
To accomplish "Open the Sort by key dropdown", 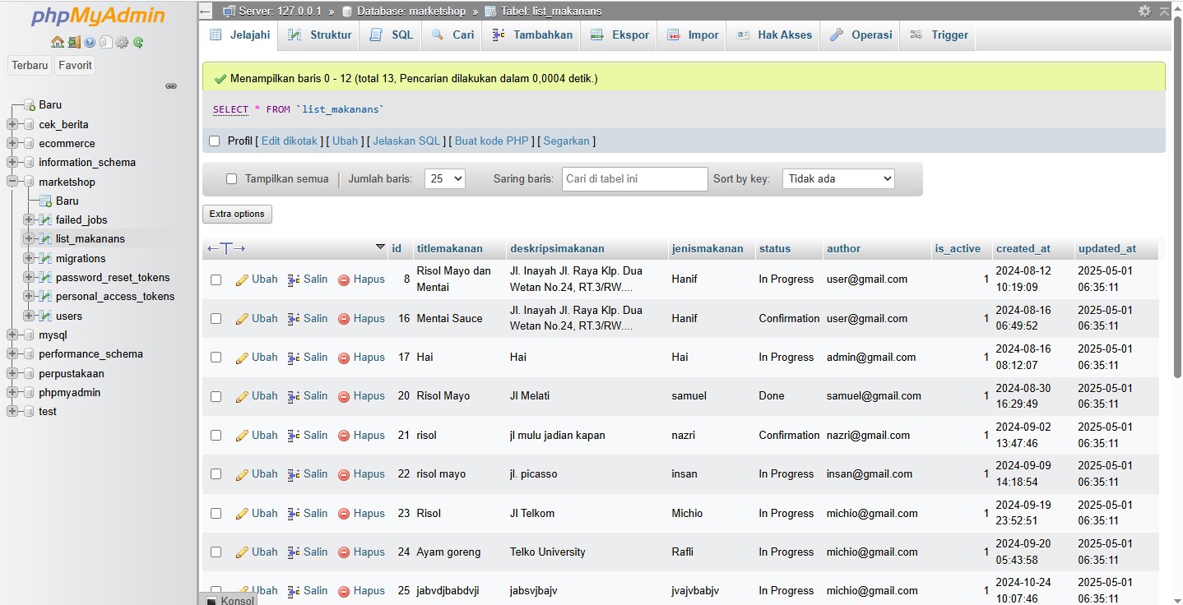I will [837, 179].
